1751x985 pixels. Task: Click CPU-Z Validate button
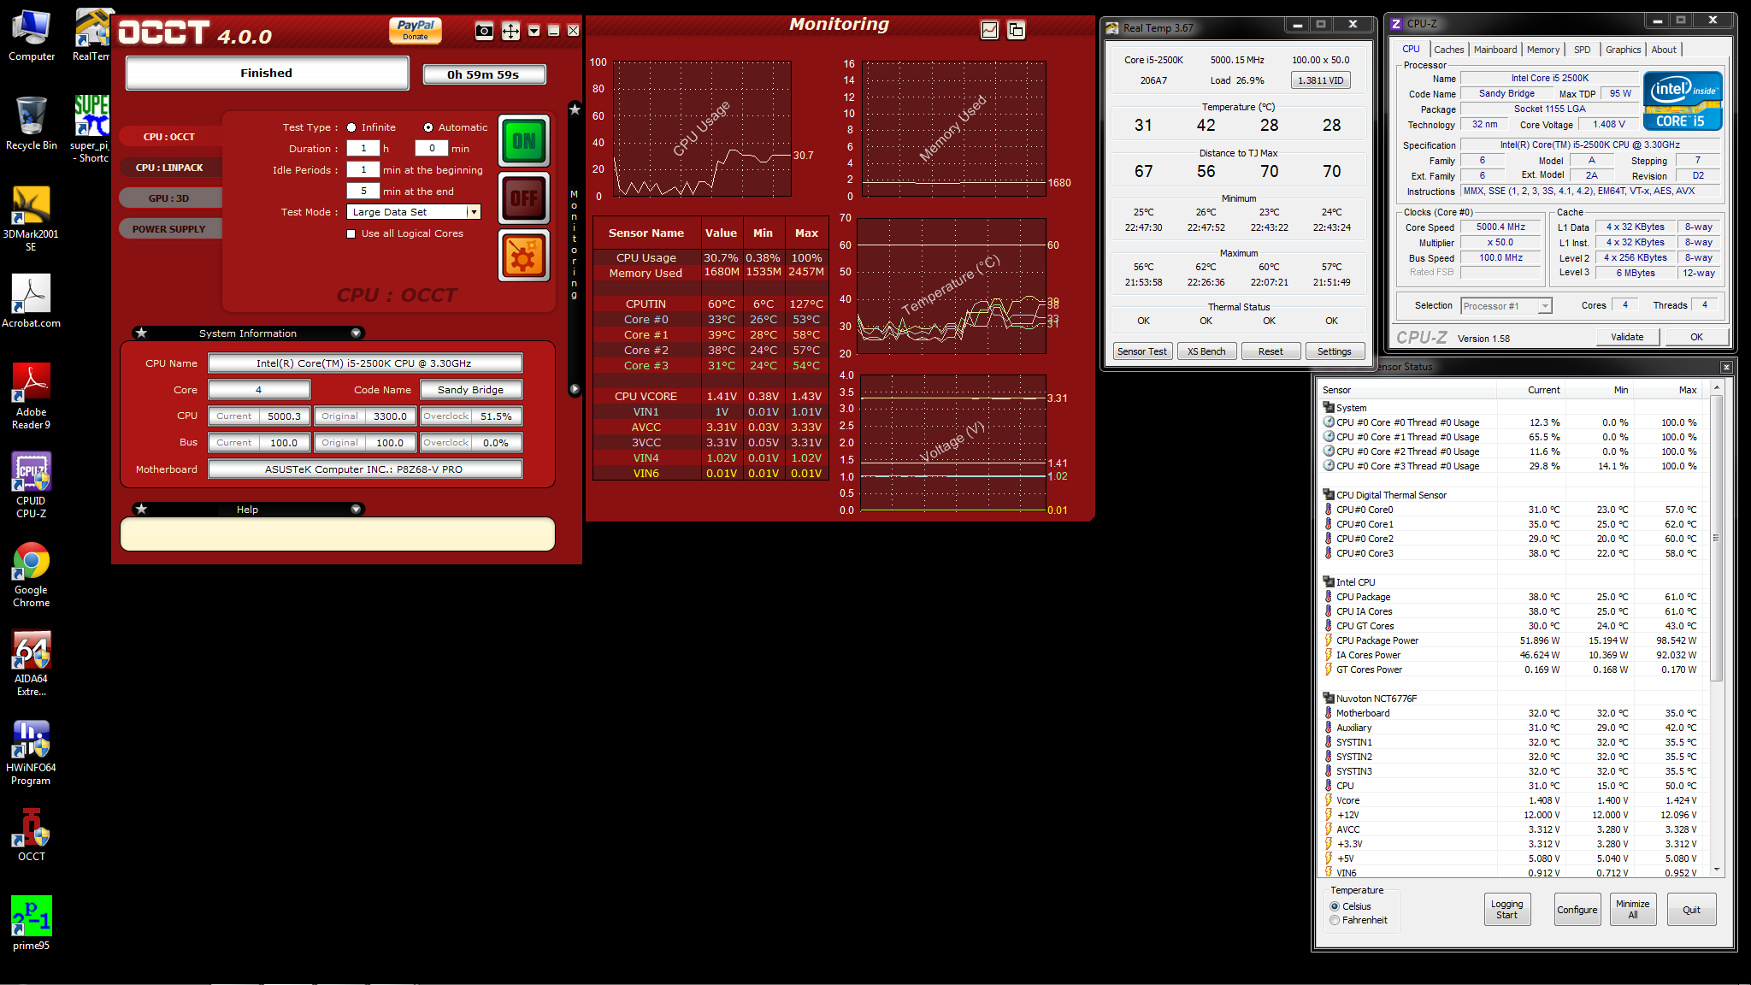click(1627, 337)
